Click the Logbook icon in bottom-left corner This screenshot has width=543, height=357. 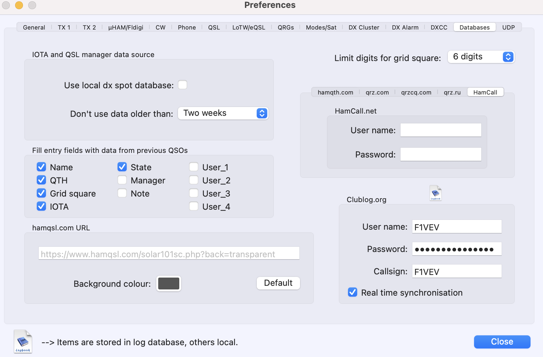23,342
